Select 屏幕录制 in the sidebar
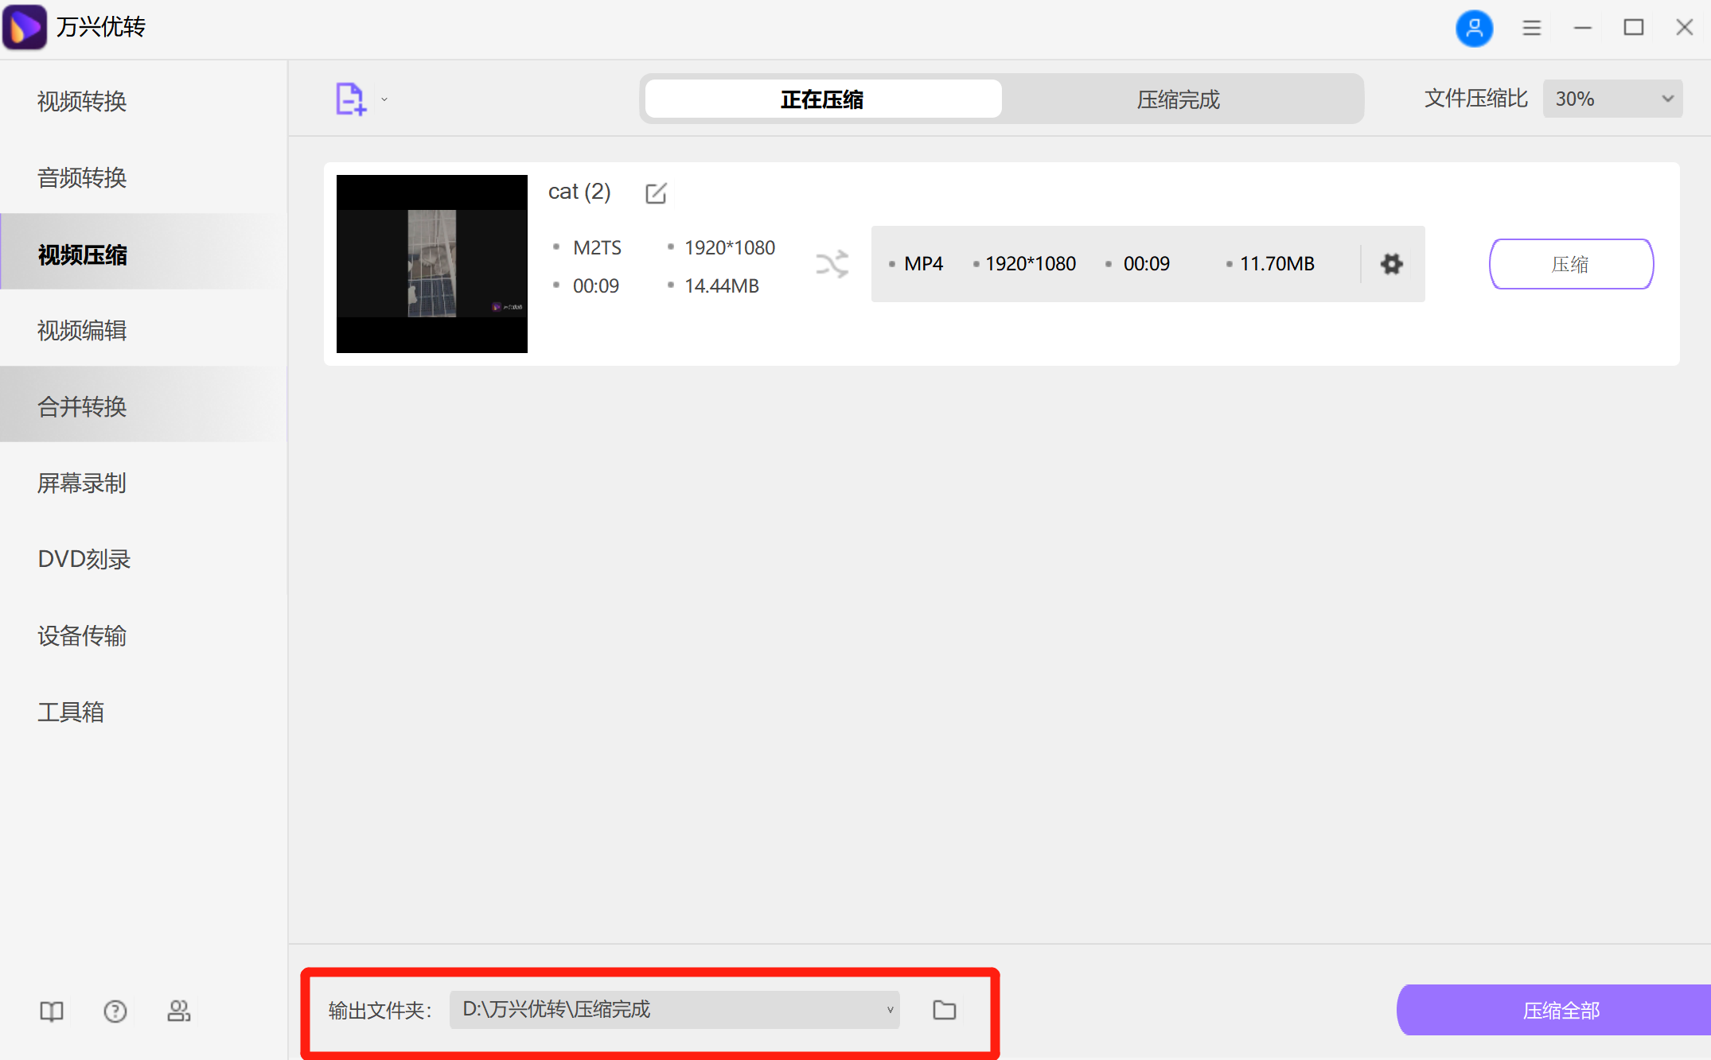Viewport: 1711px width, 1060px height. coord(82,483)
